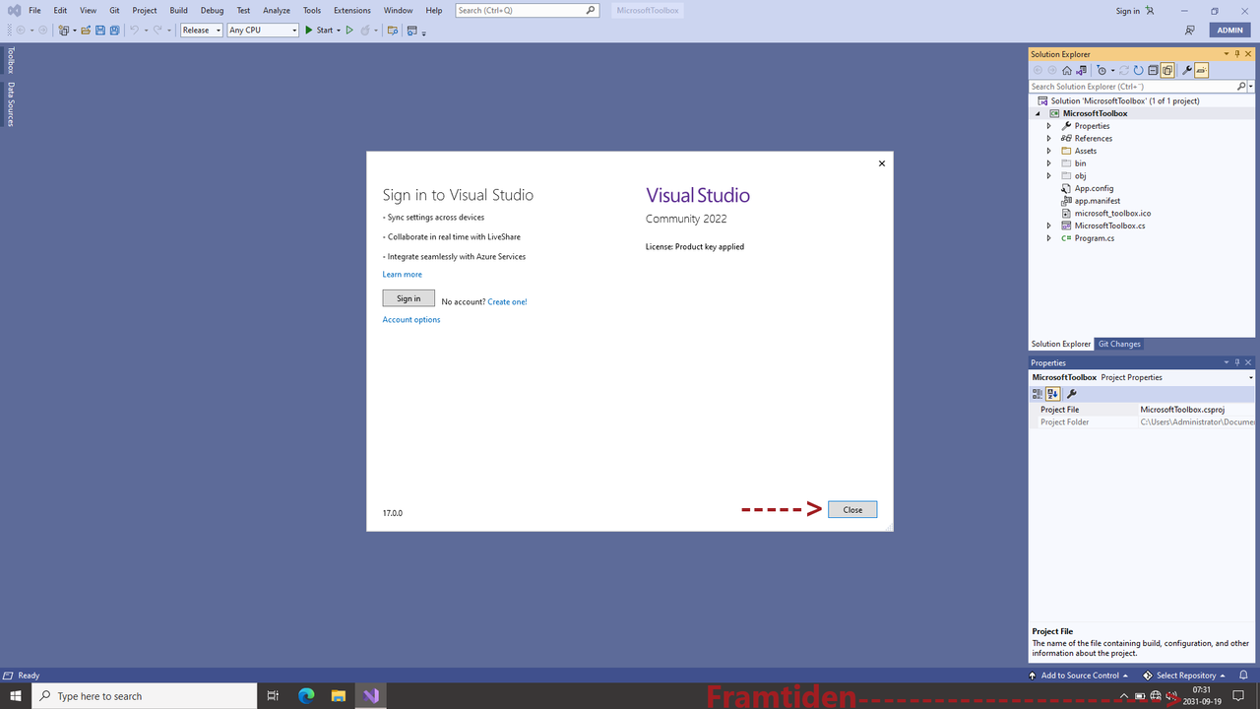The image size is (1260, 709).
Task: Open File Explorer from the taskbar
Action: (338, 696)
